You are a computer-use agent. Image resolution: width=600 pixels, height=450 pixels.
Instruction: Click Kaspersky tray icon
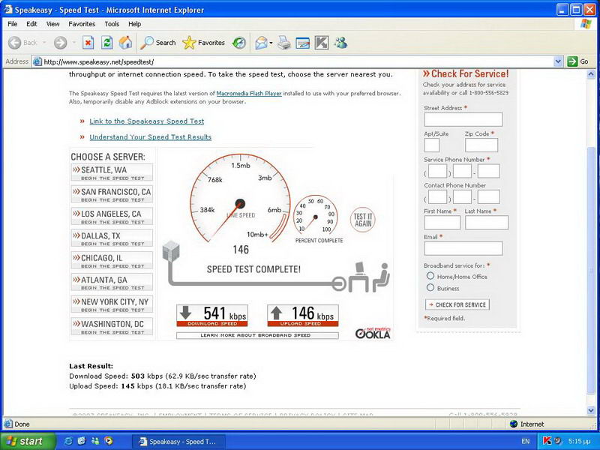(x=547, y=441)
